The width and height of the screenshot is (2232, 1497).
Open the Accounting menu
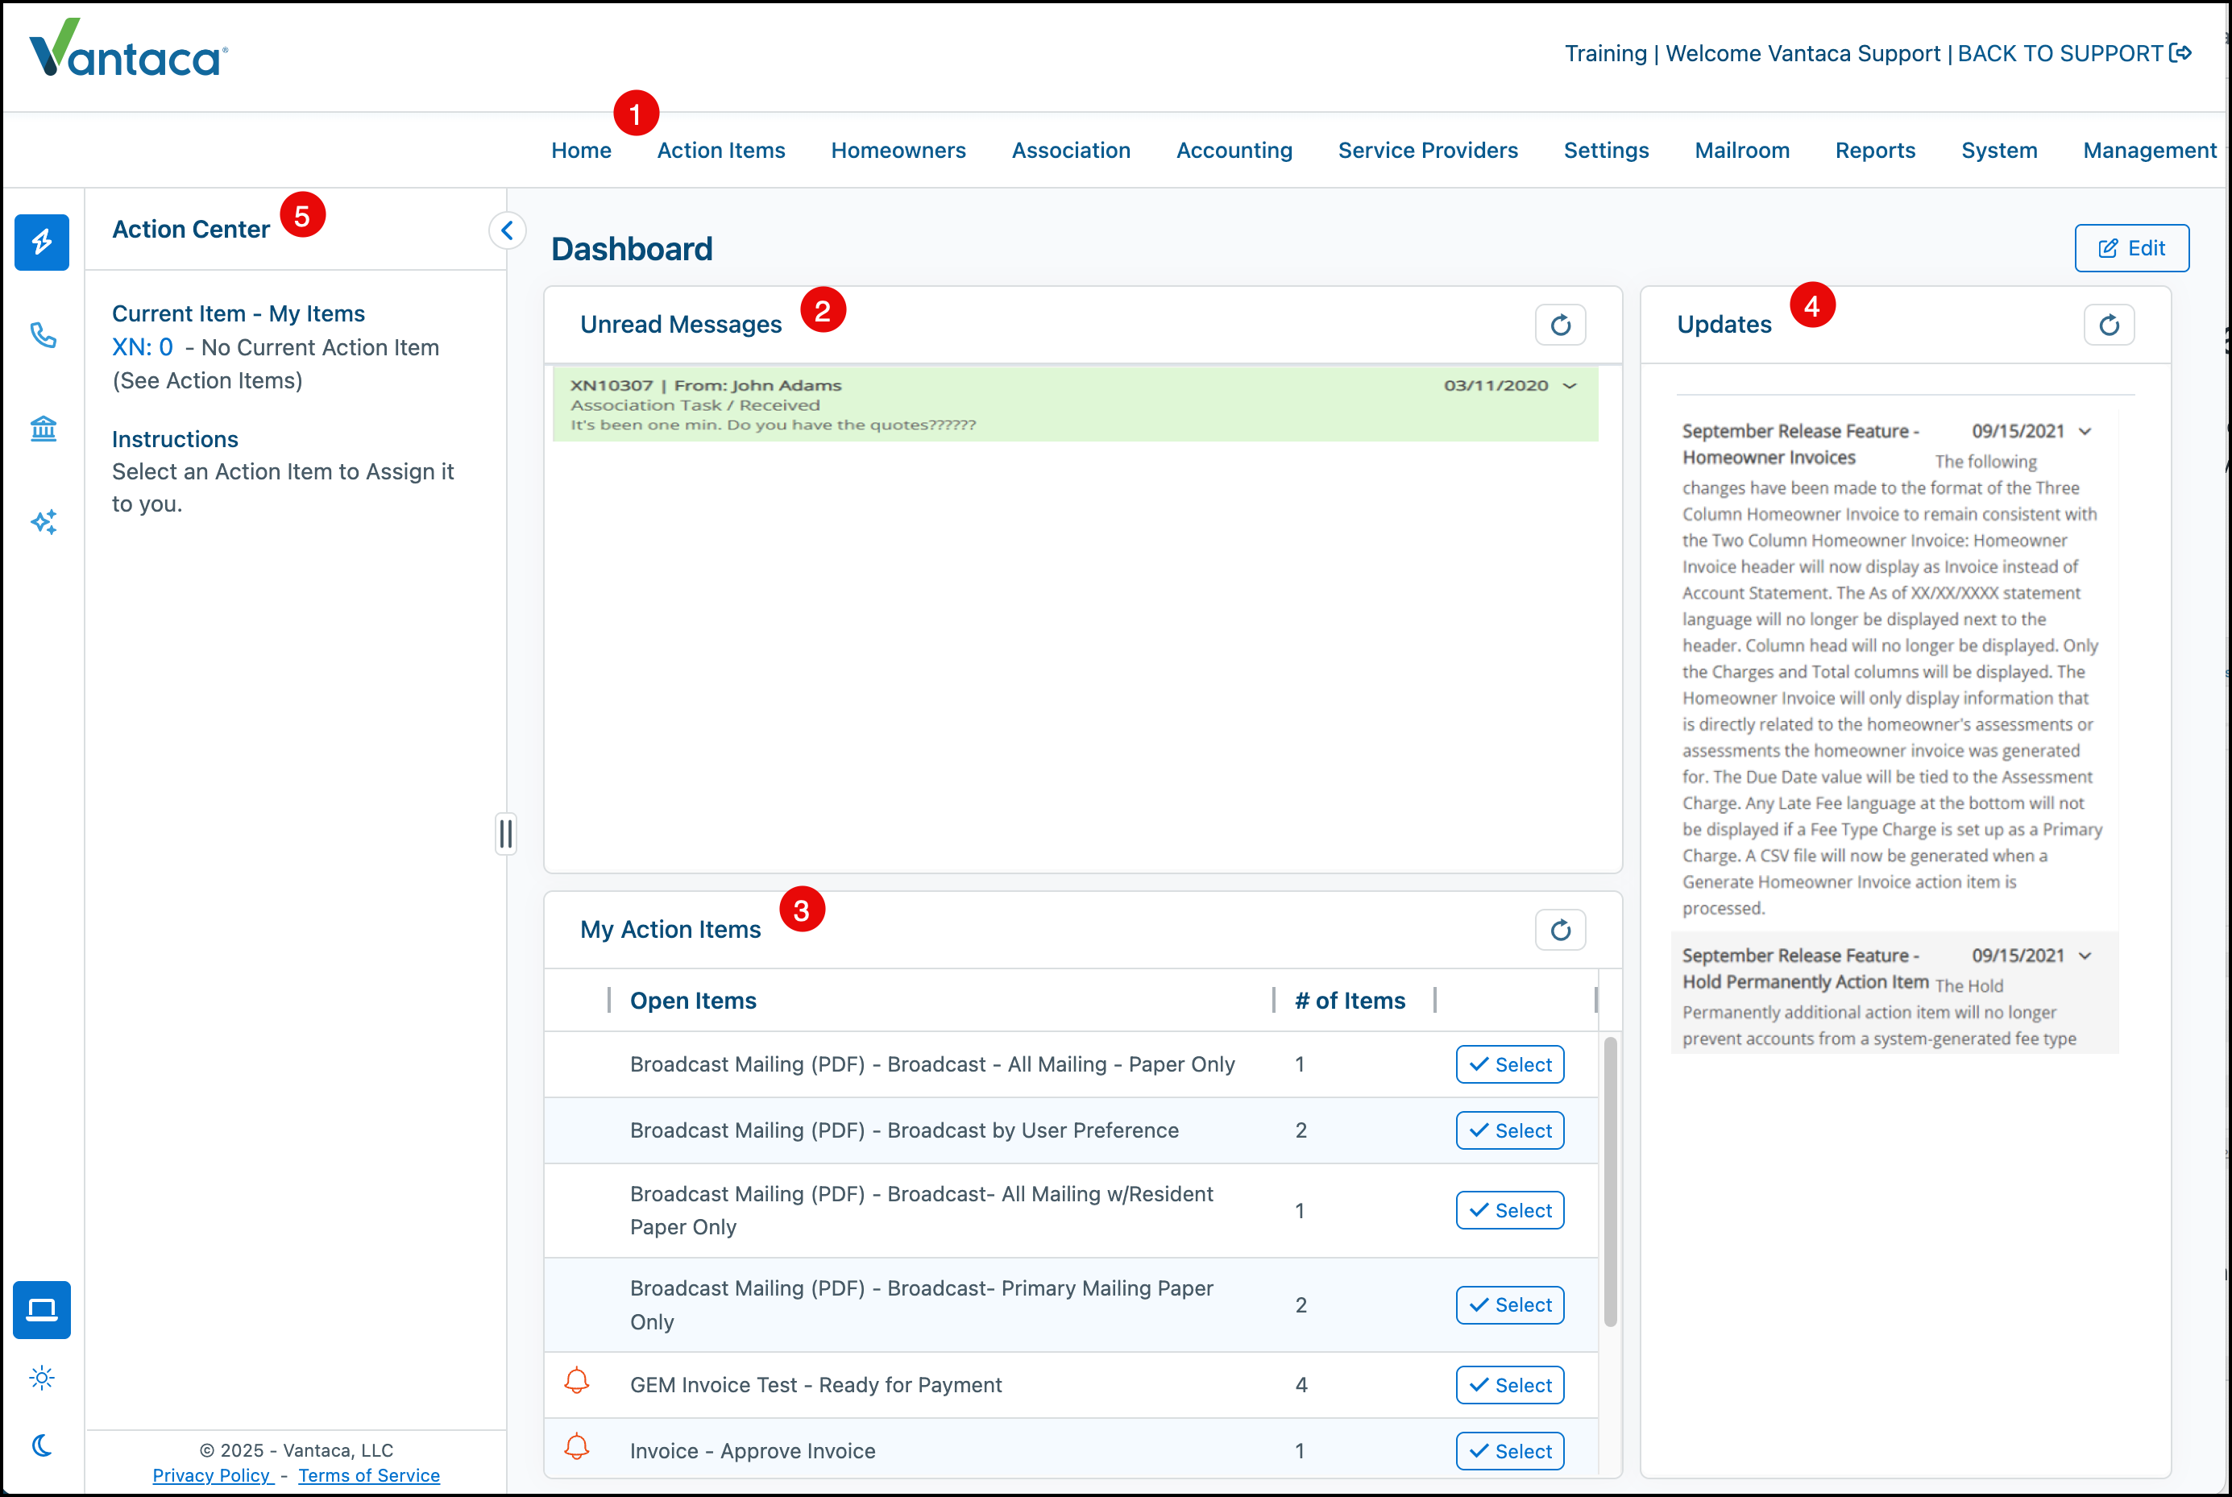tap(1234, 150)
